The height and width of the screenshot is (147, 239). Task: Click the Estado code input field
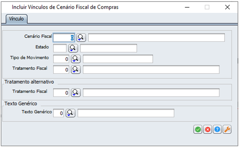60,48
